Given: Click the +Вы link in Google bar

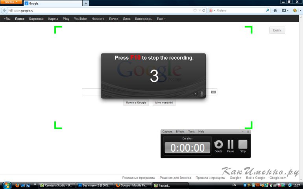Looking at the screenshot, I should tap(7, 19).
